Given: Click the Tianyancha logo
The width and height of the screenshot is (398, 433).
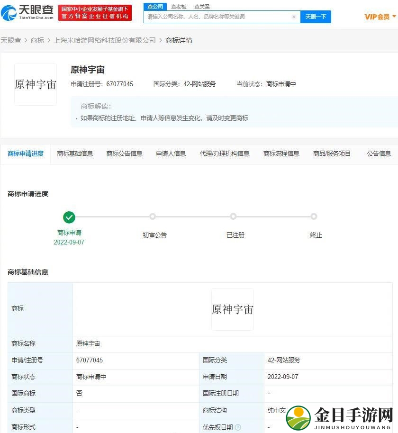Looking at the screenshot, I should click(27, 12).
